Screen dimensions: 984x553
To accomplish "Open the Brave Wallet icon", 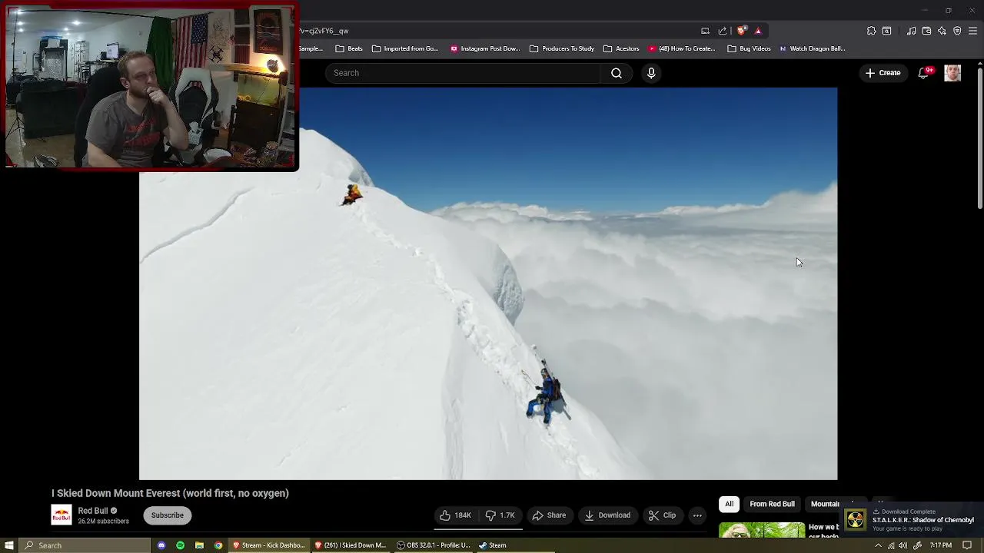I will tap(926, 31).
